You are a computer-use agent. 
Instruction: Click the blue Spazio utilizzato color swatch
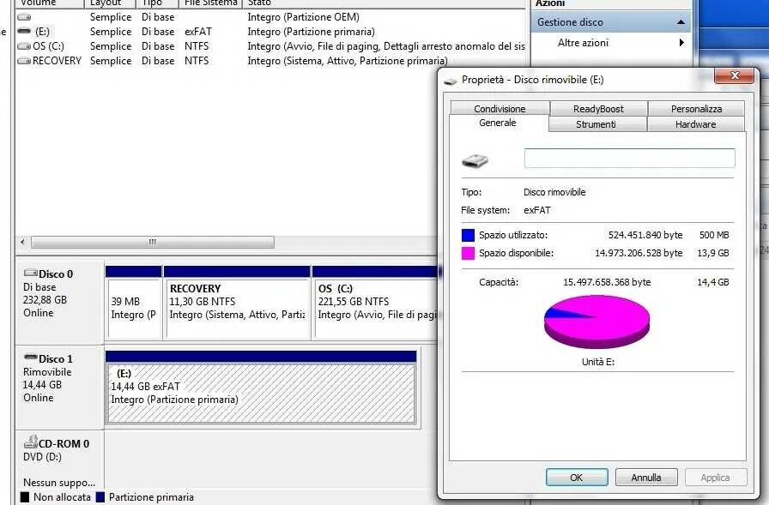pyautogui.click(x=468, y=235)
